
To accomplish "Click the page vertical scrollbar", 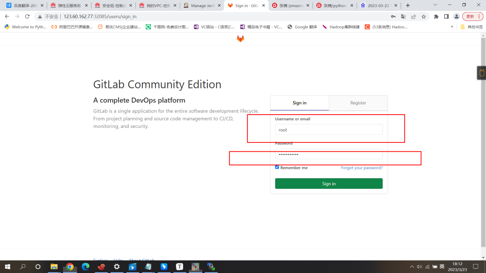I will coord(483,142).
